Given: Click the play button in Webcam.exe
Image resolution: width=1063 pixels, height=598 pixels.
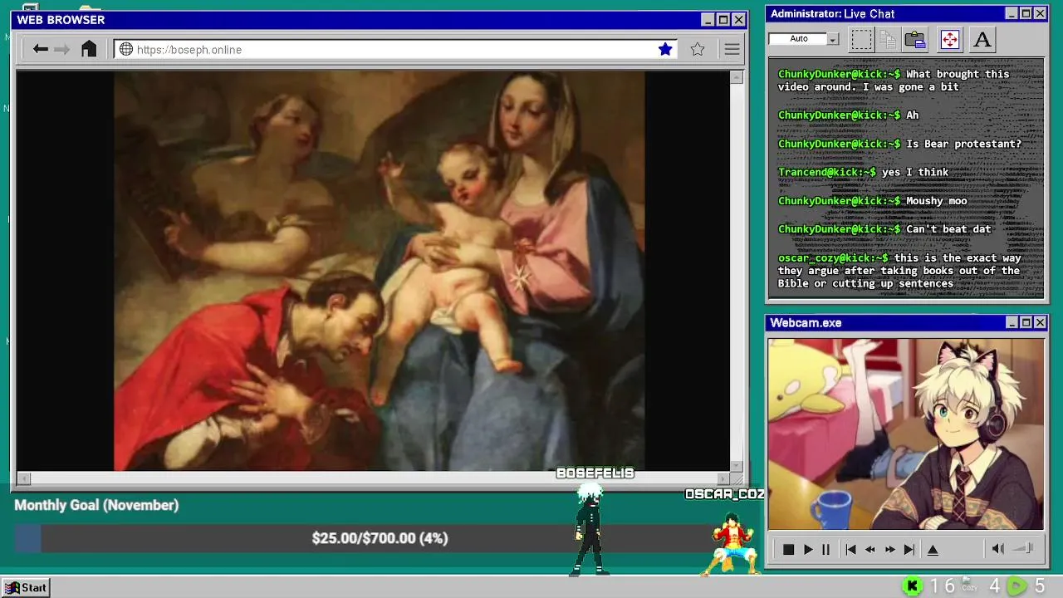Looking at the screenshot, I should [808, 549].
